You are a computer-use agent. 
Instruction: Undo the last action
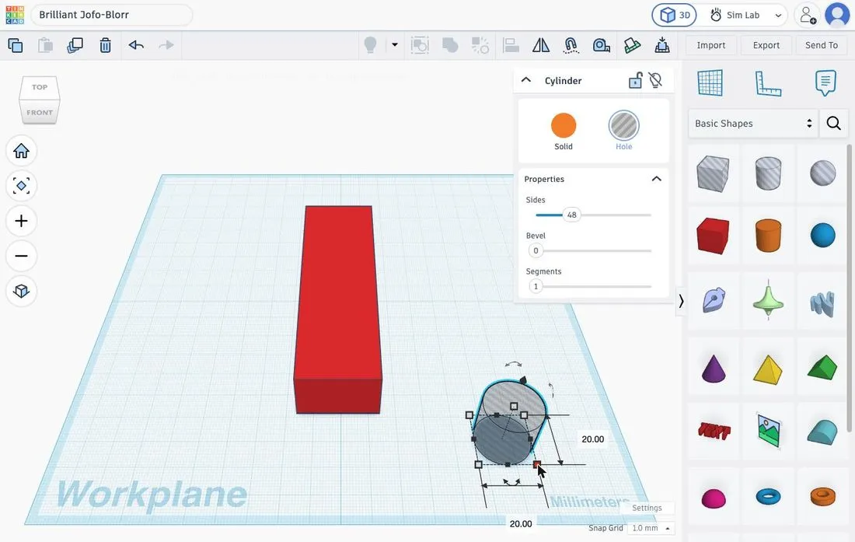(136, 45)
